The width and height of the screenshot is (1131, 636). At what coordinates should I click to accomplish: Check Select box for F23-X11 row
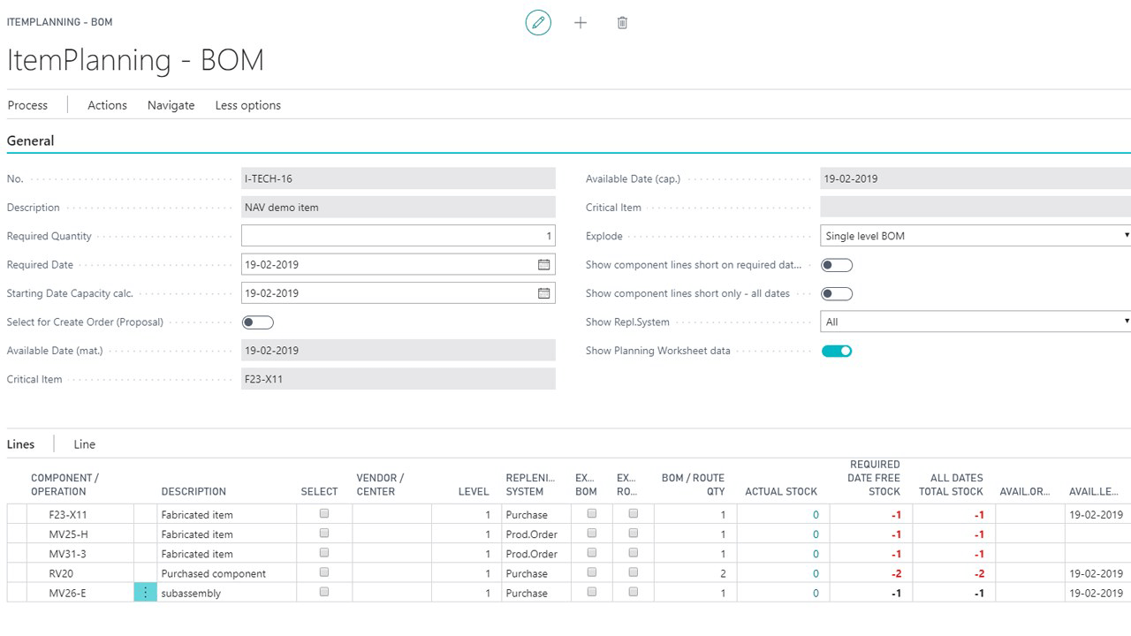tap(324, 513)
